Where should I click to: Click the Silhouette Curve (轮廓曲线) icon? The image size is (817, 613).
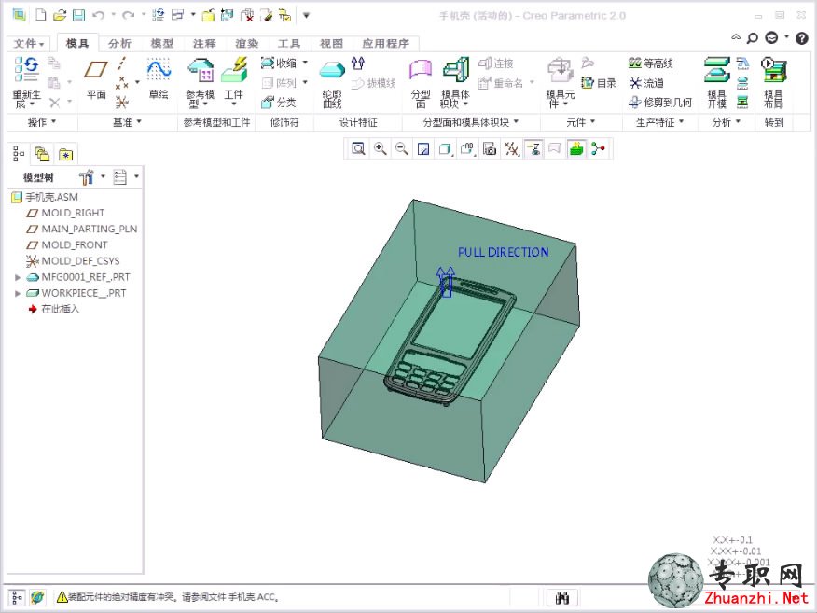(332, 83)
